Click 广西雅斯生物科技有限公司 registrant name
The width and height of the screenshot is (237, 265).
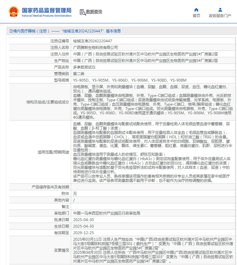95,48
